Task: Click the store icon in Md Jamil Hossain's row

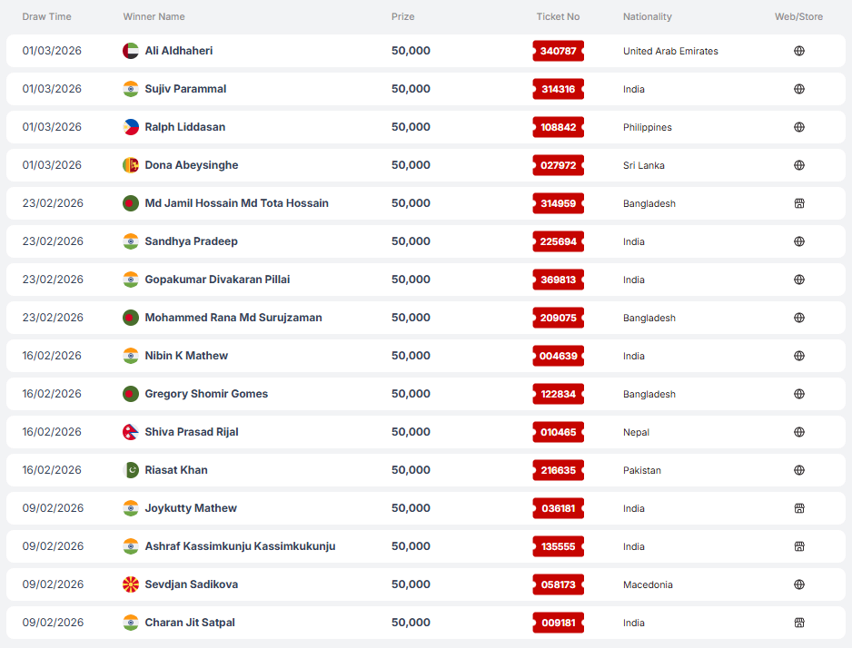Action: (x=799, y=203)
